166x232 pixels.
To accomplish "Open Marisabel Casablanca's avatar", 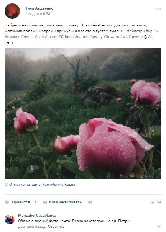I will click(x=10, y=219).
